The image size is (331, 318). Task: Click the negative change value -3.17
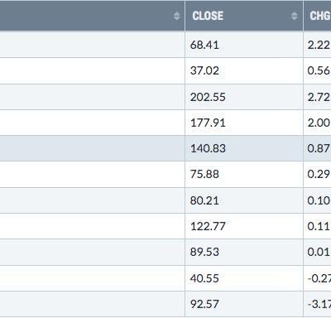tap(319, 304)
